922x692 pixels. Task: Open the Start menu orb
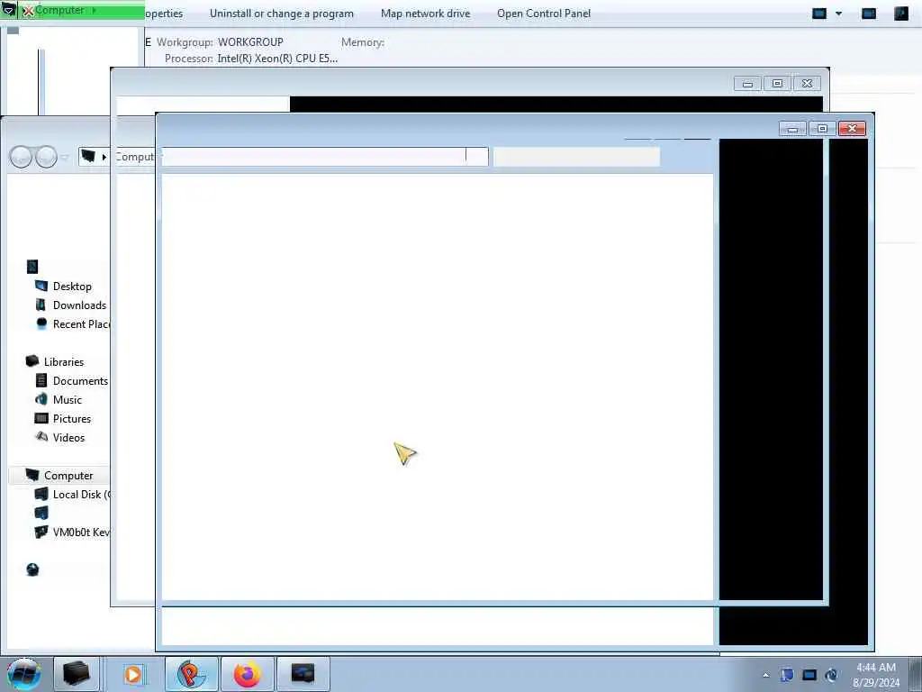point(23,674)
